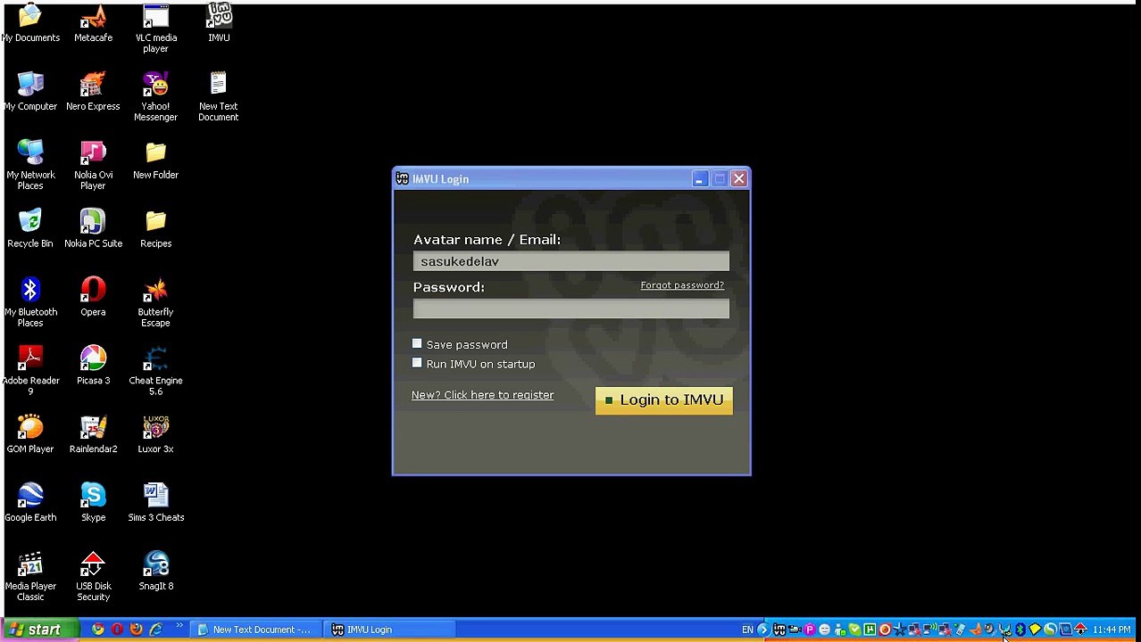This screenshot has width=1141, height=642.
Task: Select Media Player Classic icon
Action: point(30,577)
